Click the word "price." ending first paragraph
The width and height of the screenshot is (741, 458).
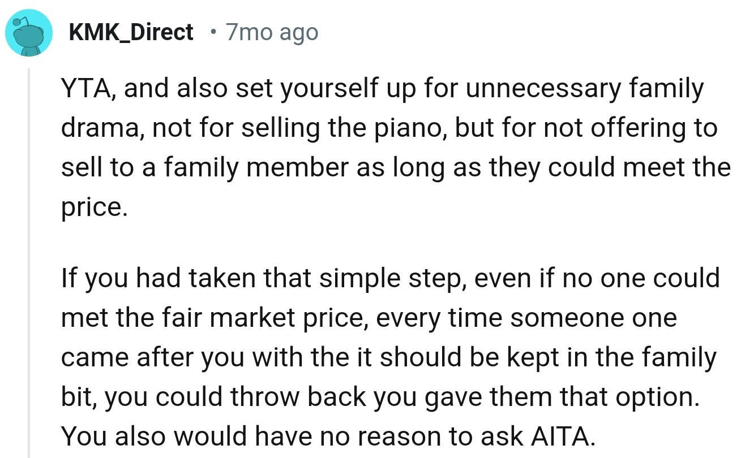(x=92, y=208)
